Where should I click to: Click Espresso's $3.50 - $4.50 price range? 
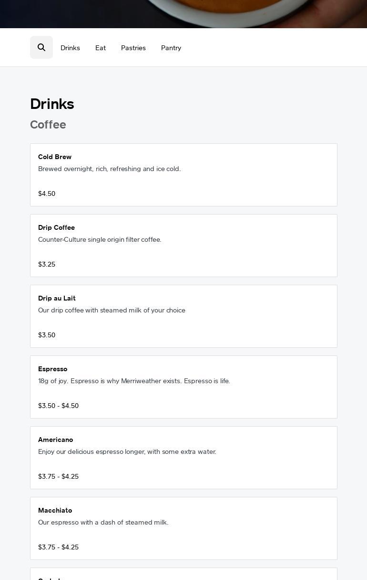pos(58,406)
